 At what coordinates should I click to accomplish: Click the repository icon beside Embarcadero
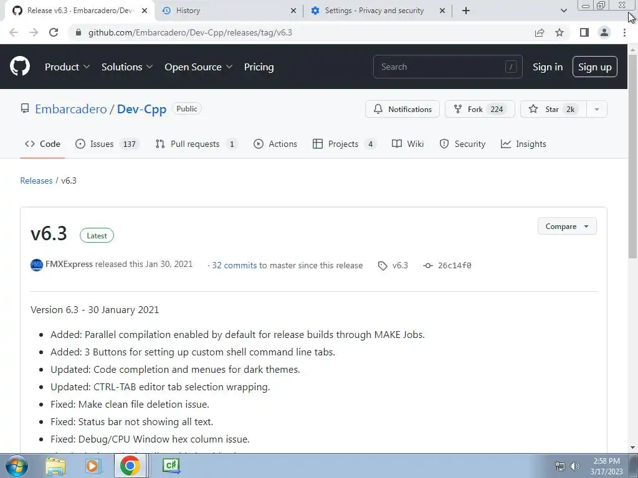25,108
